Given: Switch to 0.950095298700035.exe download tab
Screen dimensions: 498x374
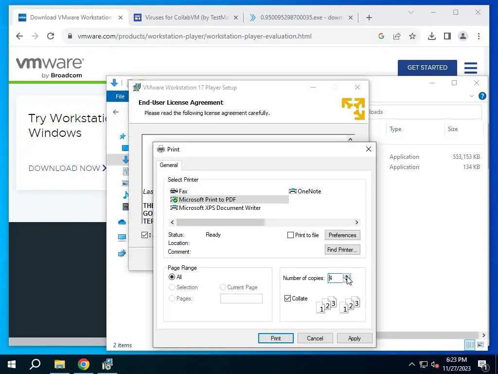Looking at the screenshot, I should (x=302, y=18).
